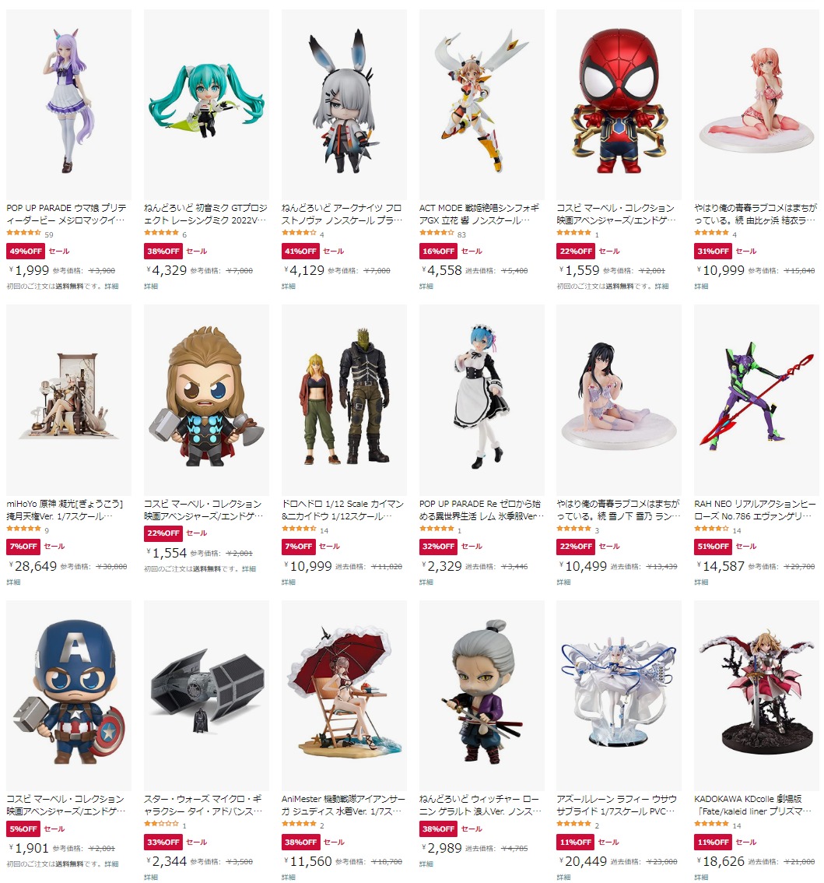Open the Thor Cosbaby figure thumbnail

point(206,399)
